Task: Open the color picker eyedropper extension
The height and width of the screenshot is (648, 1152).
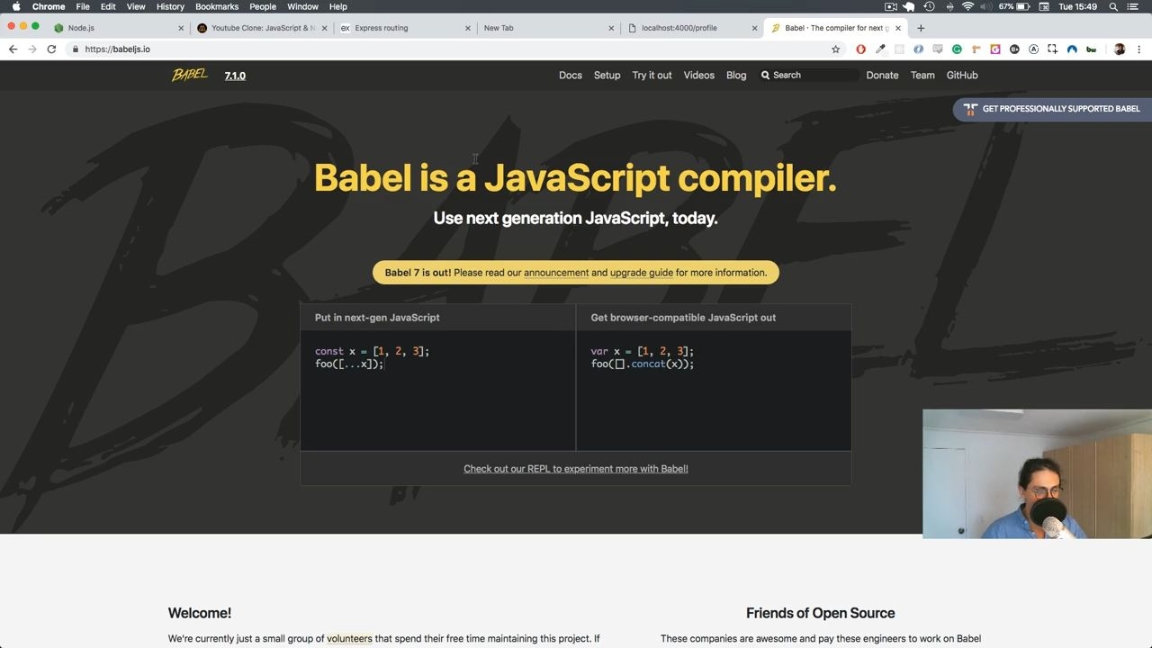Action: [x=880, y=49]
